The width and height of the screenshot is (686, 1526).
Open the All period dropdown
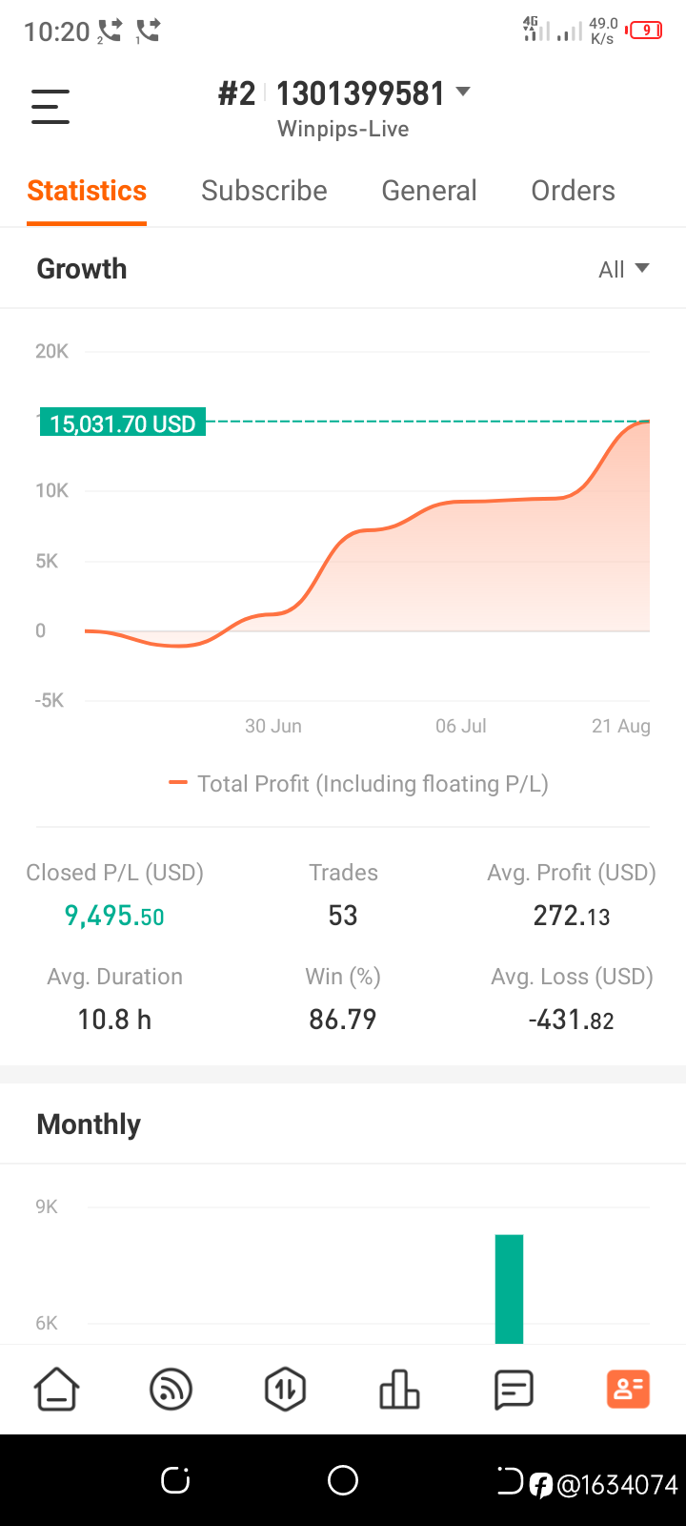coord(624,269)
